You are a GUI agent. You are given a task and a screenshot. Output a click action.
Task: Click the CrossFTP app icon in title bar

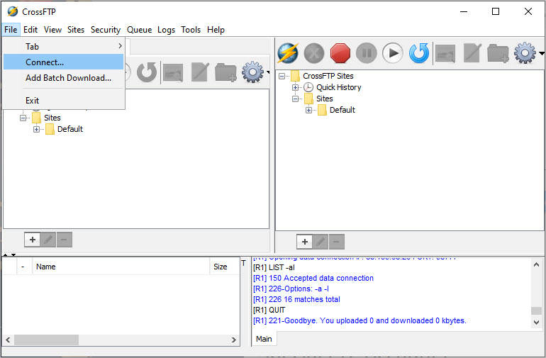(x=13, y=11)
